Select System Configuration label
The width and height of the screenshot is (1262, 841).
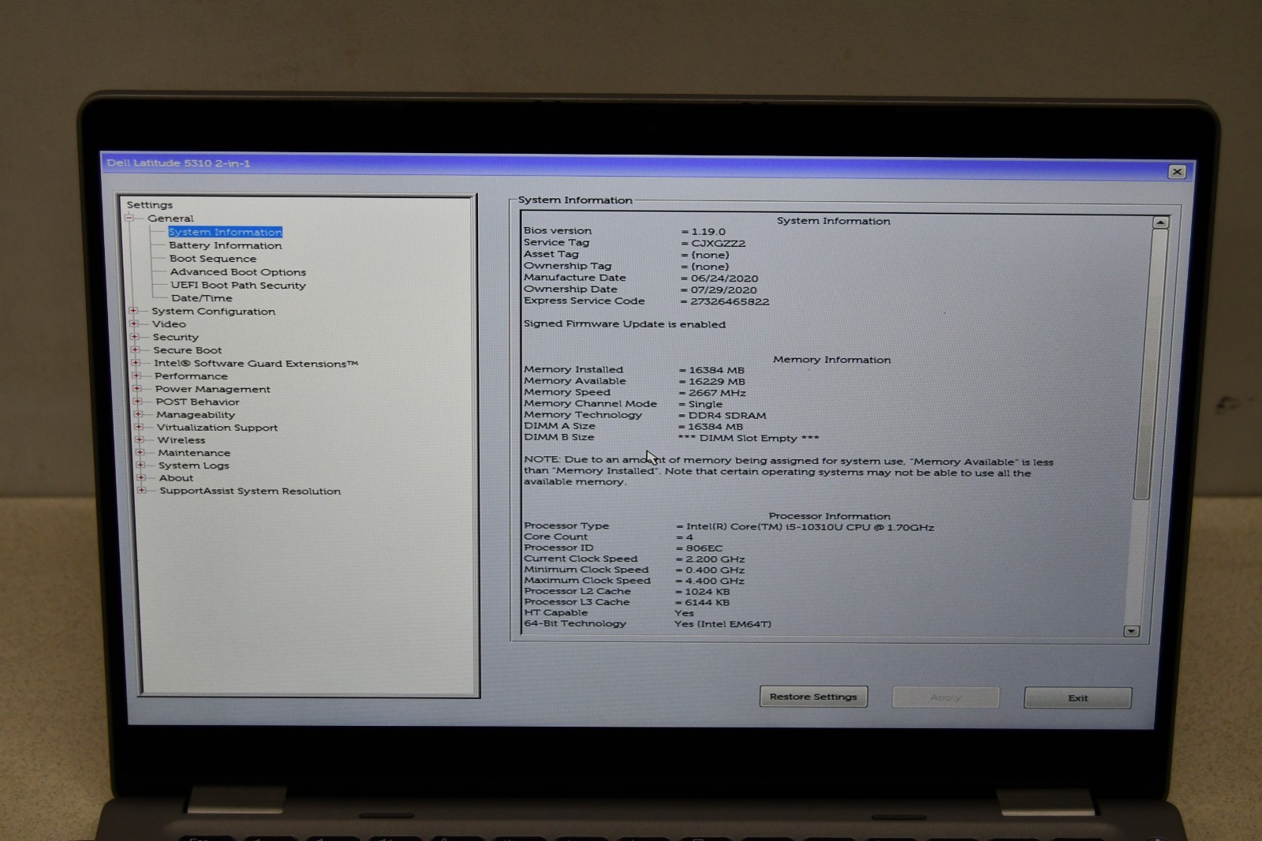[213, 312]
